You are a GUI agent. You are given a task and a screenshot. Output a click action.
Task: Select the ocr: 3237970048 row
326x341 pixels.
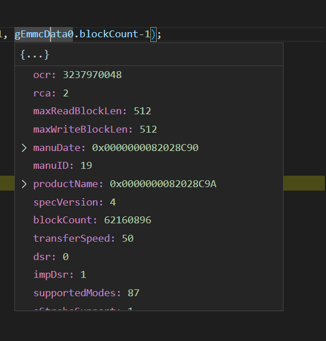pos(149,75)
